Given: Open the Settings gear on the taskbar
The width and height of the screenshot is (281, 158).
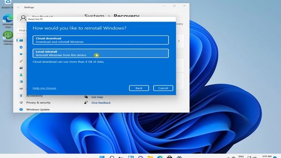Looking at the screenshot, I should click(x=179, y=157).
